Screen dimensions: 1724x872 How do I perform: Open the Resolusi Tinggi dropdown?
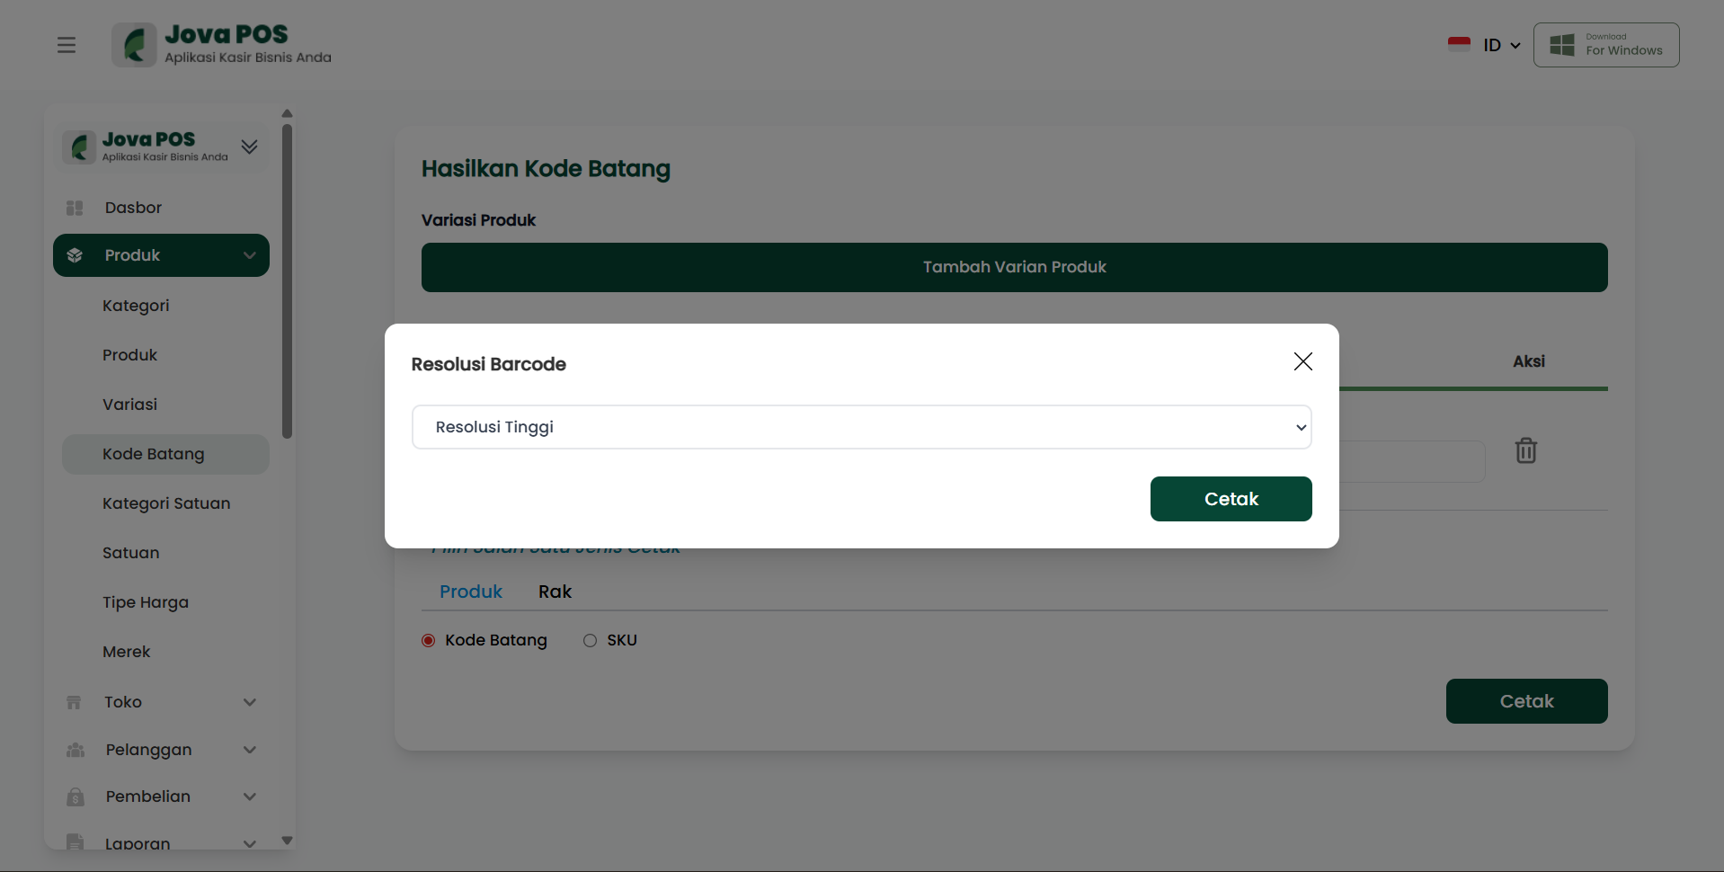(x=861, y=427)
